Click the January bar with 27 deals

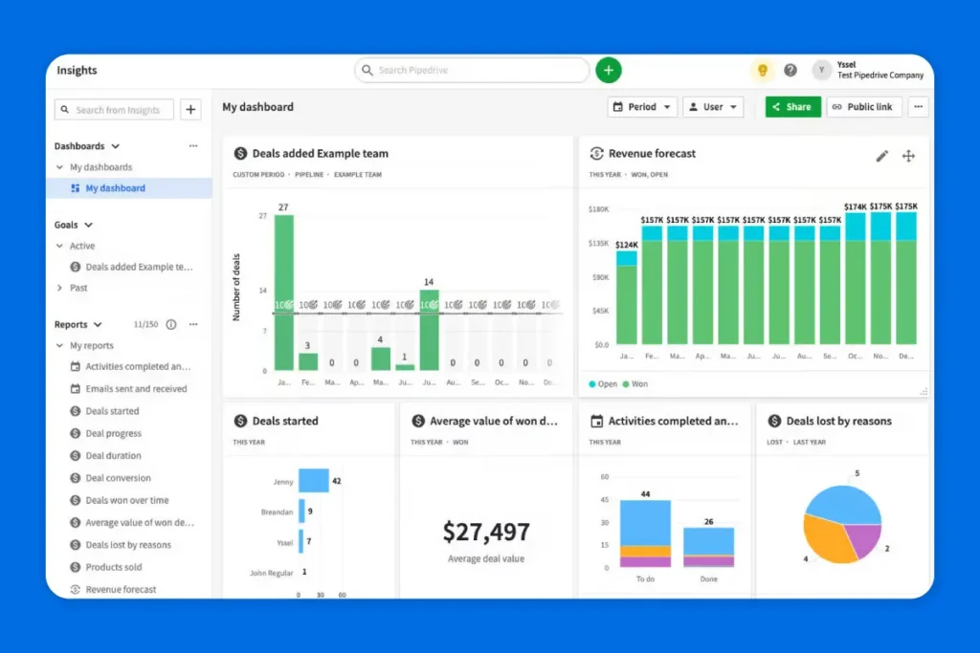283,293
